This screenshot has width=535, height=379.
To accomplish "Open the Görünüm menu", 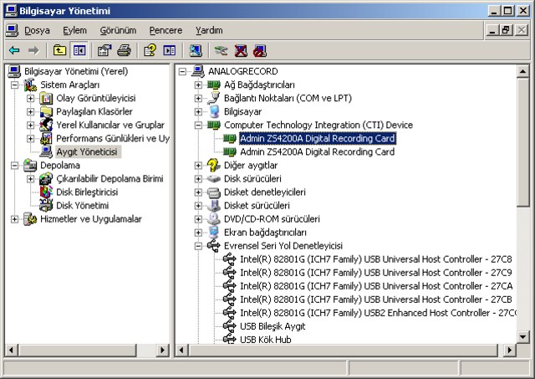I will pos(118,30).
